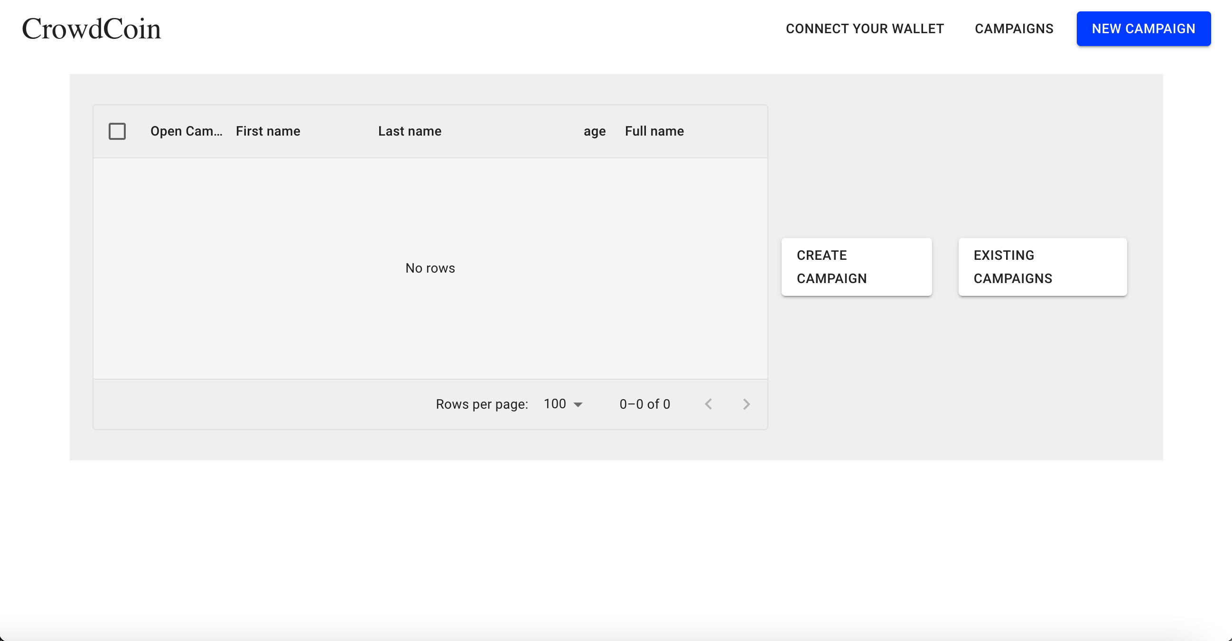Sort by the age column header
Image resolution: width=1232 pixels, height=641 pixels.
(x=595, y=131)
